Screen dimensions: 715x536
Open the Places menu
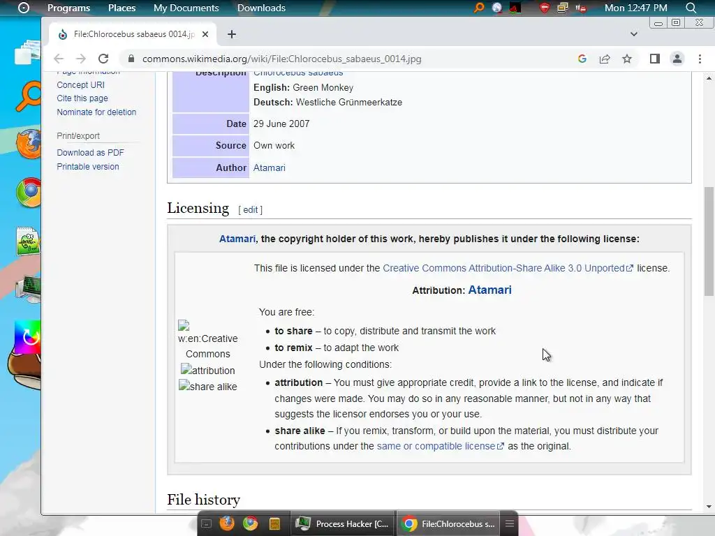tap(121, 8)
